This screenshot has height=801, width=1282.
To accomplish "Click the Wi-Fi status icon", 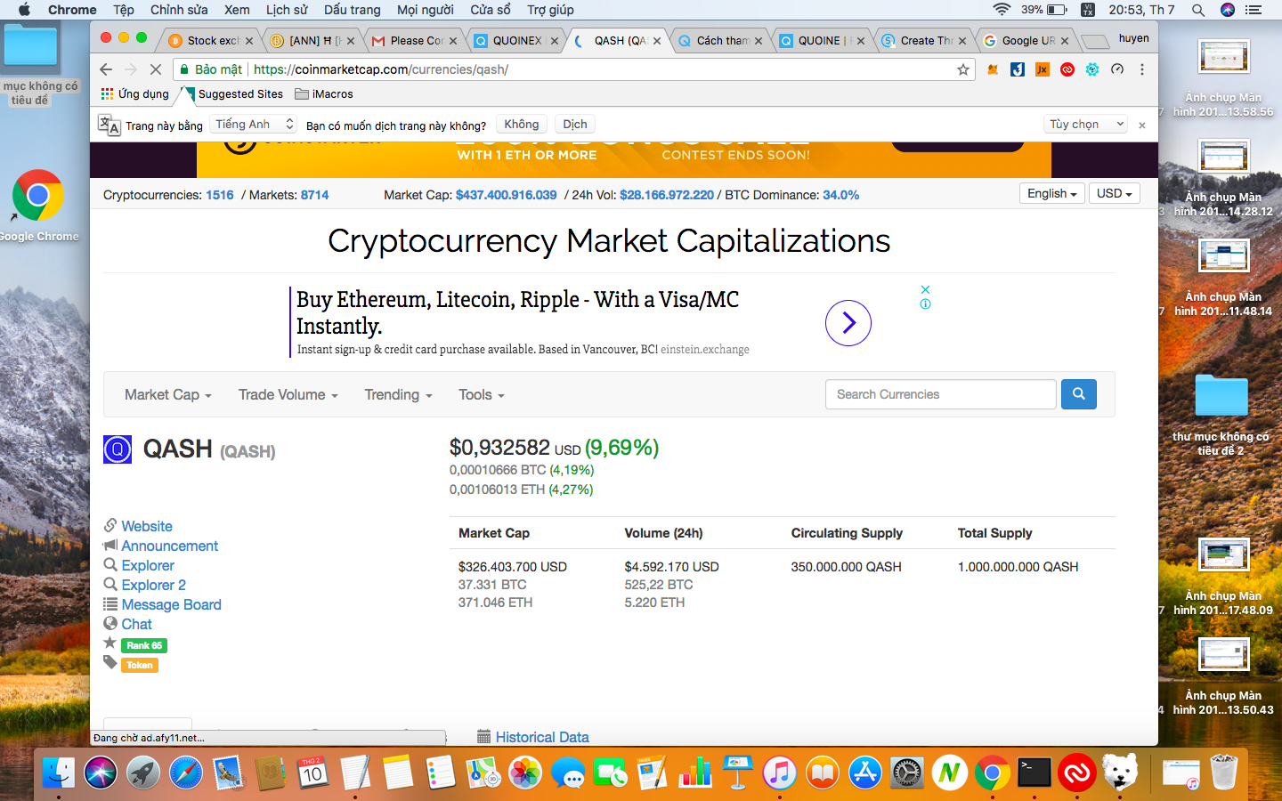I will (x=1002, y=10).
